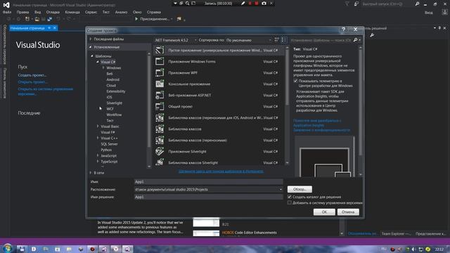Select SQL Server in the template tree
Viewport: 450px width, 253px height.
pos(109,143)
